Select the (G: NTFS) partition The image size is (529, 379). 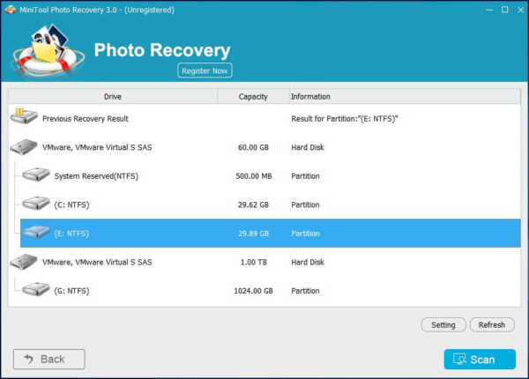271,291
